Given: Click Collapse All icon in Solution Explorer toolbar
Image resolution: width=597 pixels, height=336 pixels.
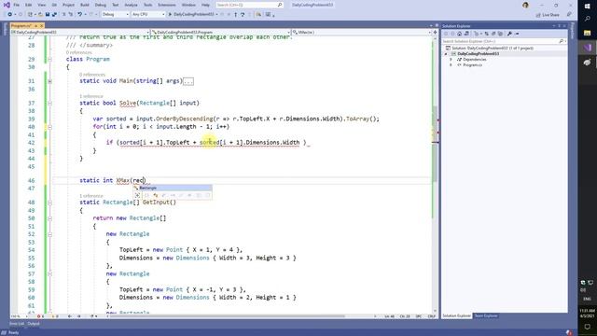Looking at the screenshot, I should click(493, 34).
